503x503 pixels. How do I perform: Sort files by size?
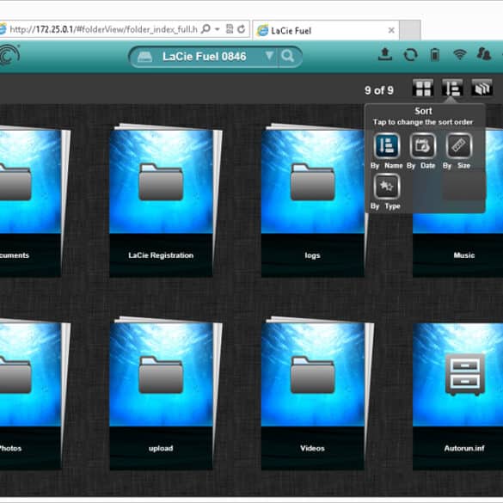coord(459,146)
